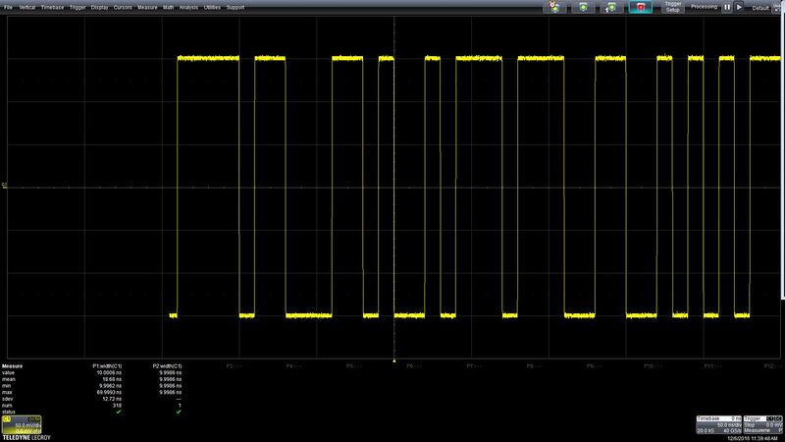Select the P2:width(C1) column header
Screen dimensions: 785x442
click(167, 366)
